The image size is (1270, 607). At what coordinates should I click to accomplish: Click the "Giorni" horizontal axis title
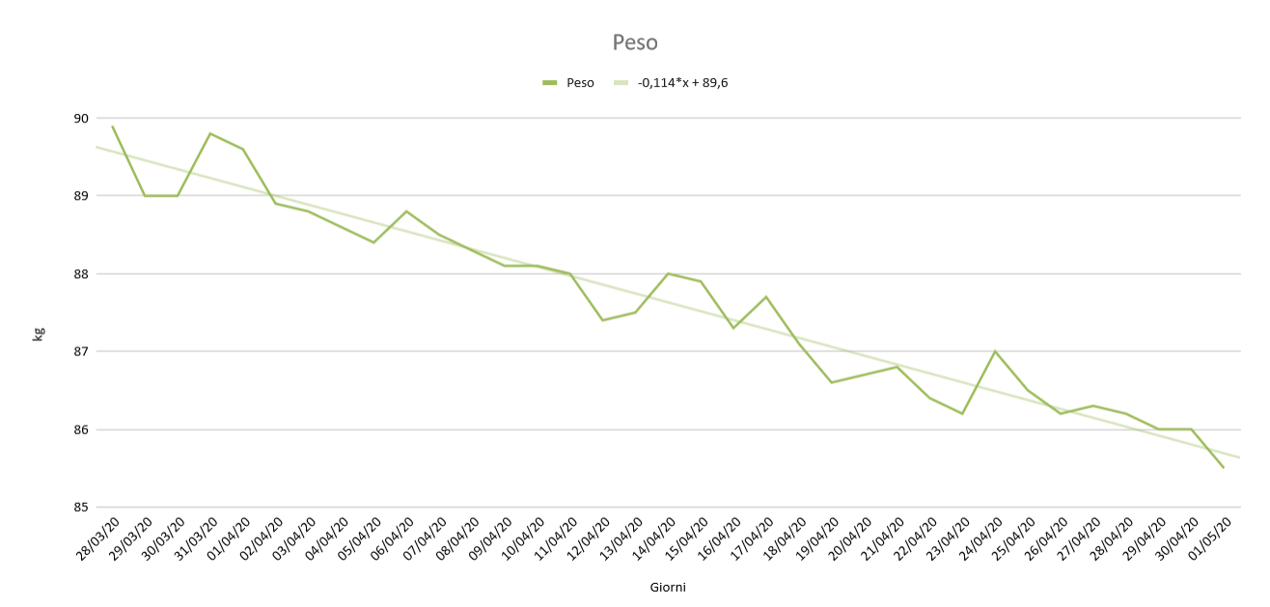668,587
